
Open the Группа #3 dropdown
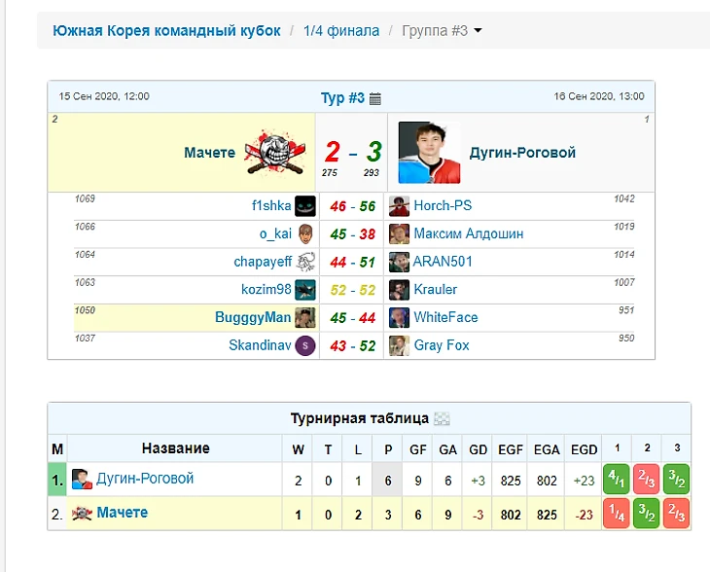click(442, 31)
